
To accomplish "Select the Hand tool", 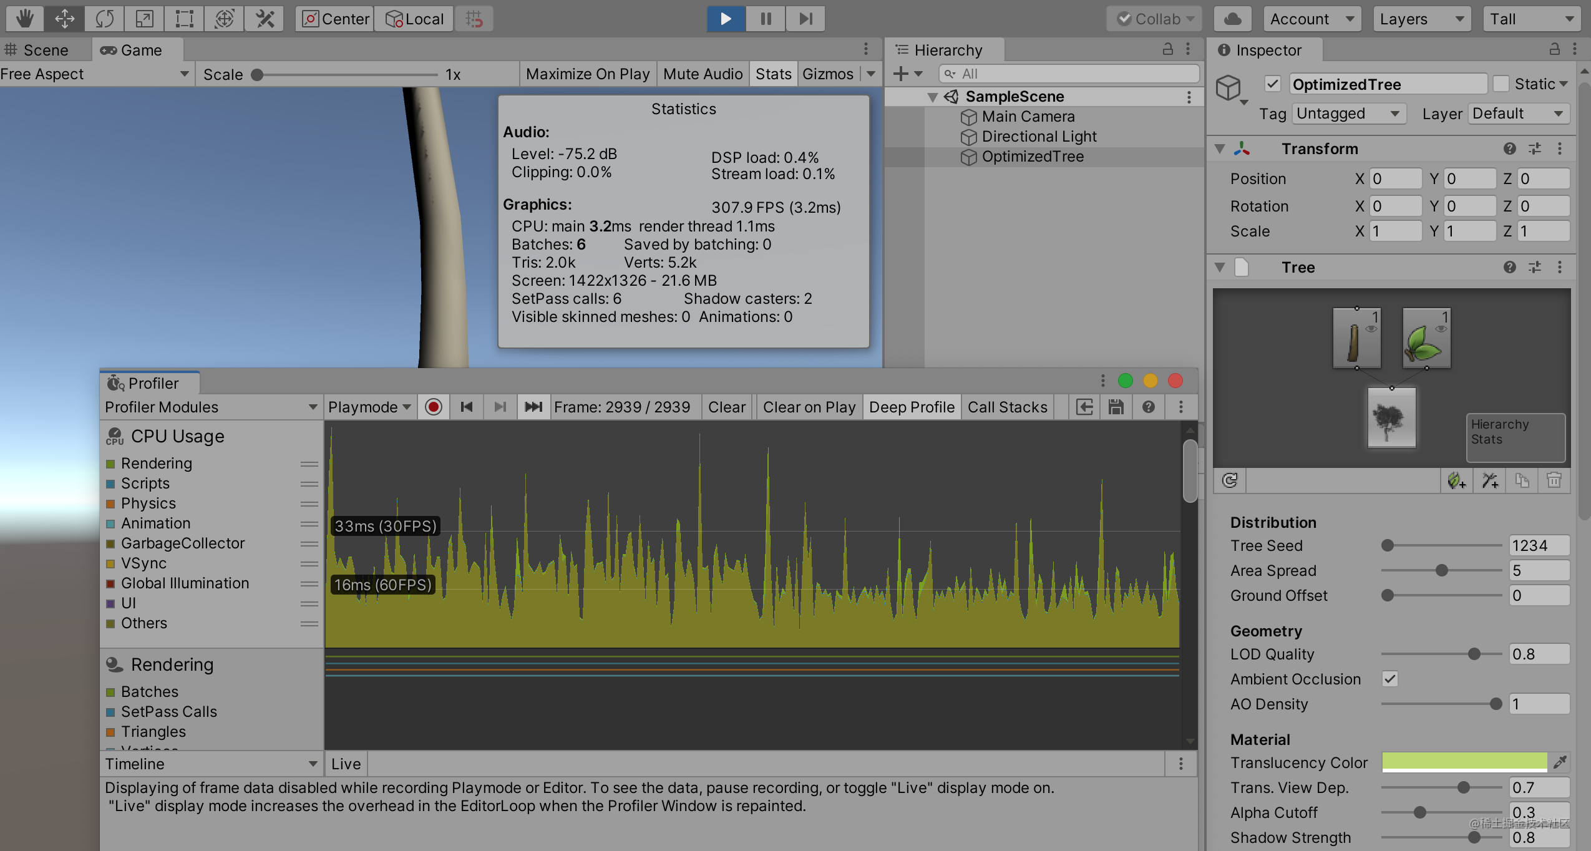I will (x=24, y=19).
